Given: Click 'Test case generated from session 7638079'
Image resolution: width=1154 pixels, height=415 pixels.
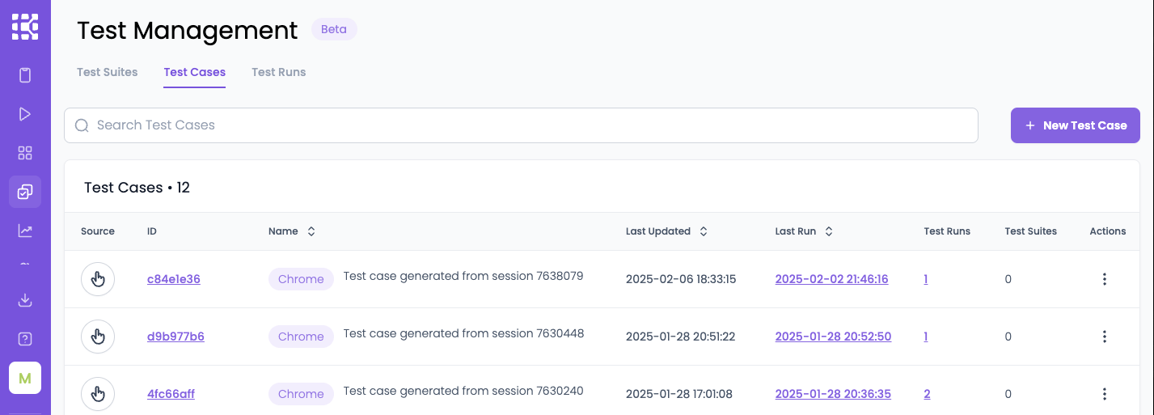Looking at the screenshot, I should (x=463, y=276).
